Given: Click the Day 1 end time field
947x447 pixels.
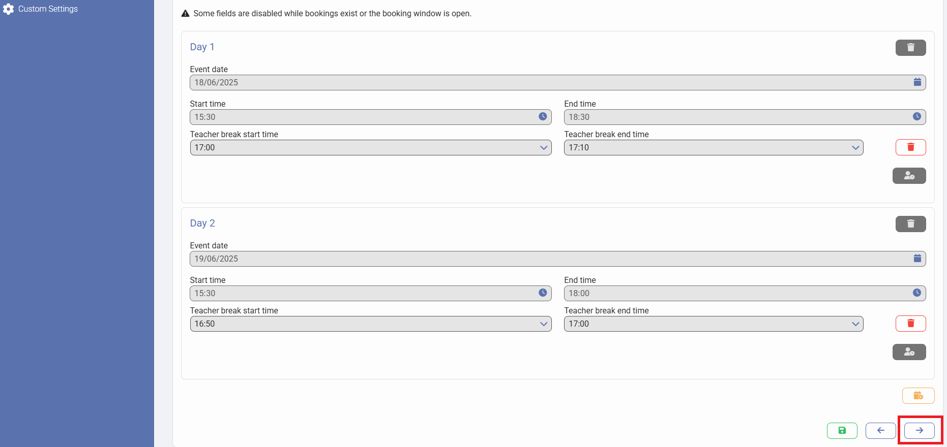Looking at the screenshot, I should click(737, 117).
